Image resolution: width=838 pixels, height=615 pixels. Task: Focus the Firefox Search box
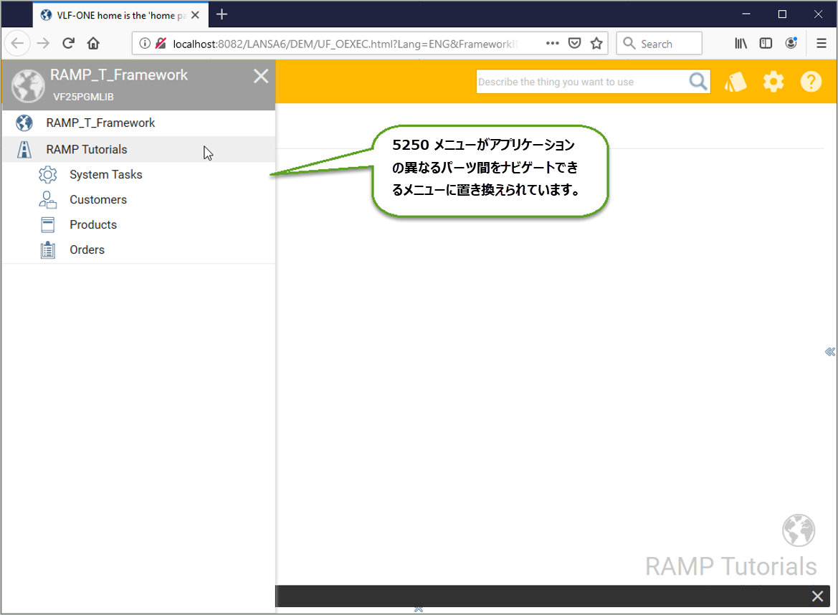coord(659,43)
